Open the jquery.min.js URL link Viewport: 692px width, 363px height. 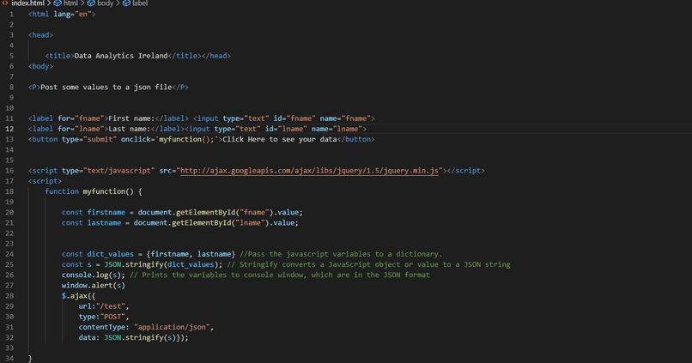(x=309, y=170)
